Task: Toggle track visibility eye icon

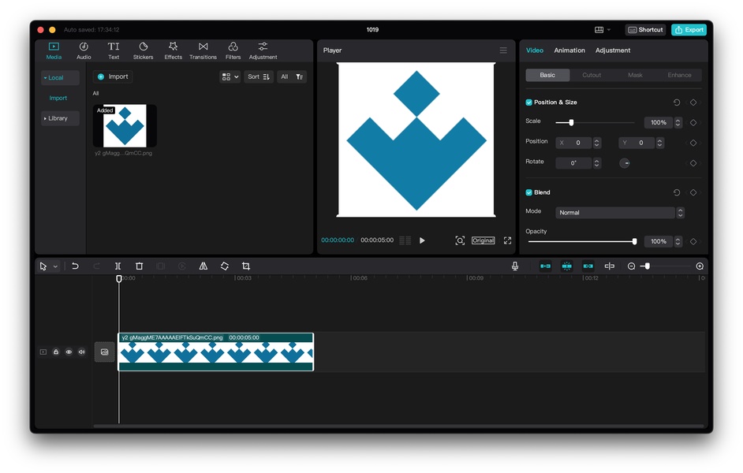Action: 69,352
